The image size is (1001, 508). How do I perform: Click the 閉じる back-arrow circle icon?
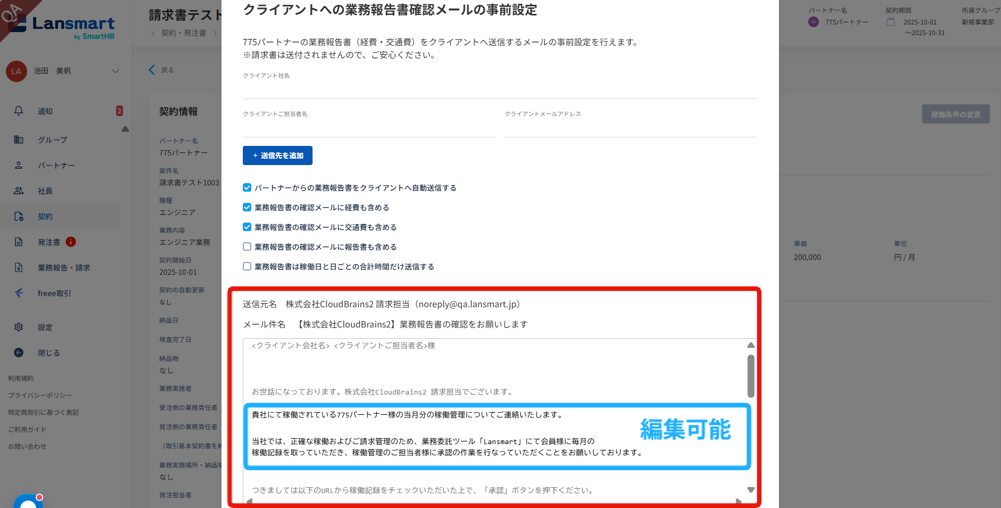coord(19,353)
